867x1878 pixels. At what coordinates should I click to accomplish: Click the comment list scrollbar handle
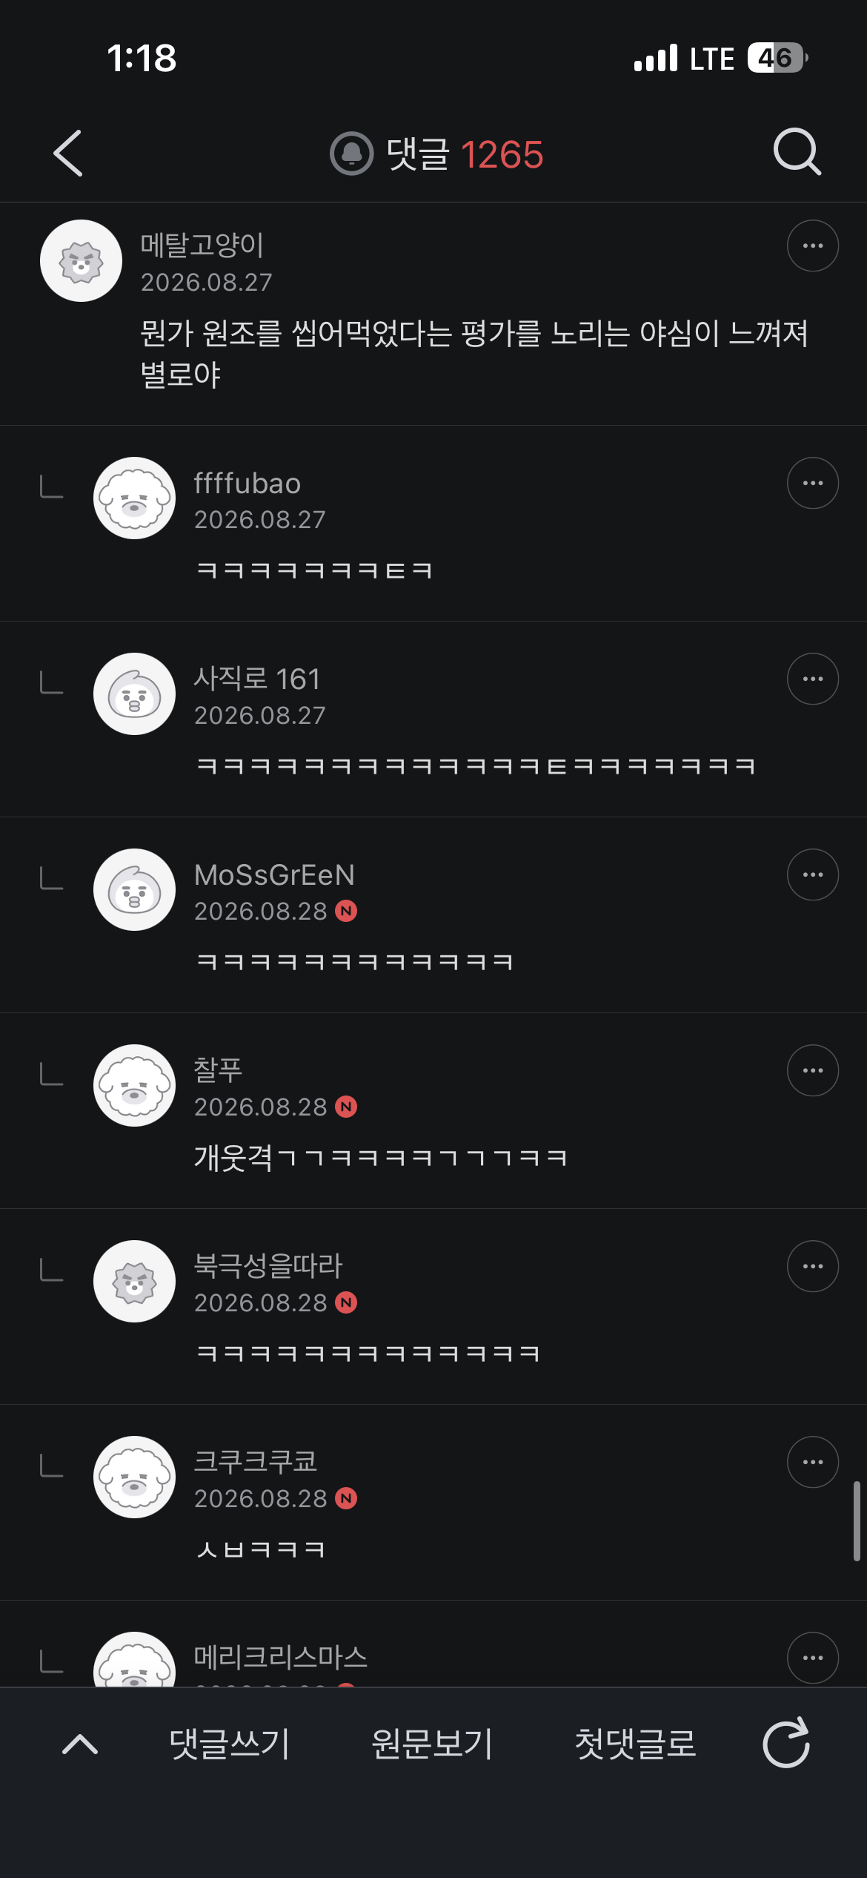[x=857, y=1520]
